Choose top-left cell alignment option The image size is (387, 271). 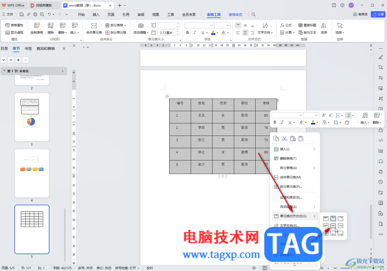[326, 219]
